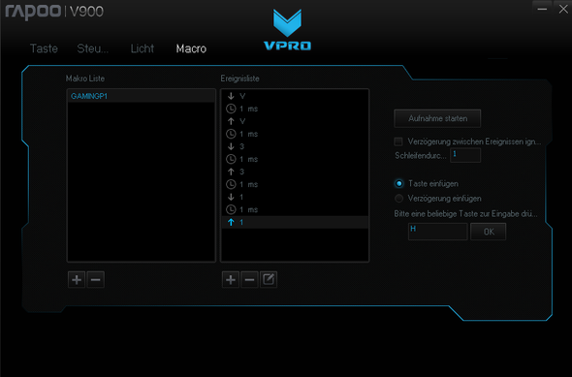
Task: Enable ignore delay between events checkbox
Action: pos(398,141)
